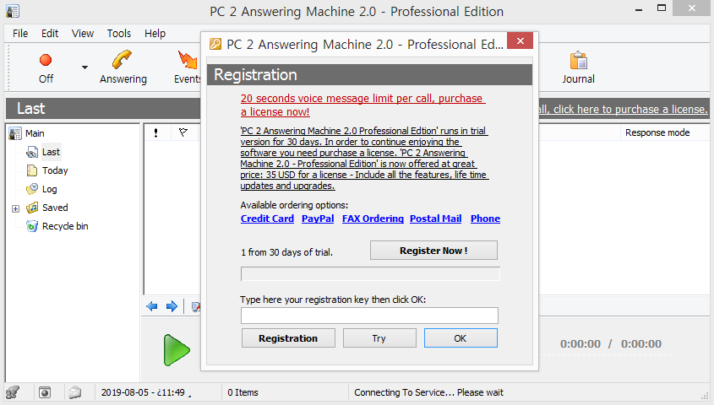Focus the registration key input field

click(369, 316)
